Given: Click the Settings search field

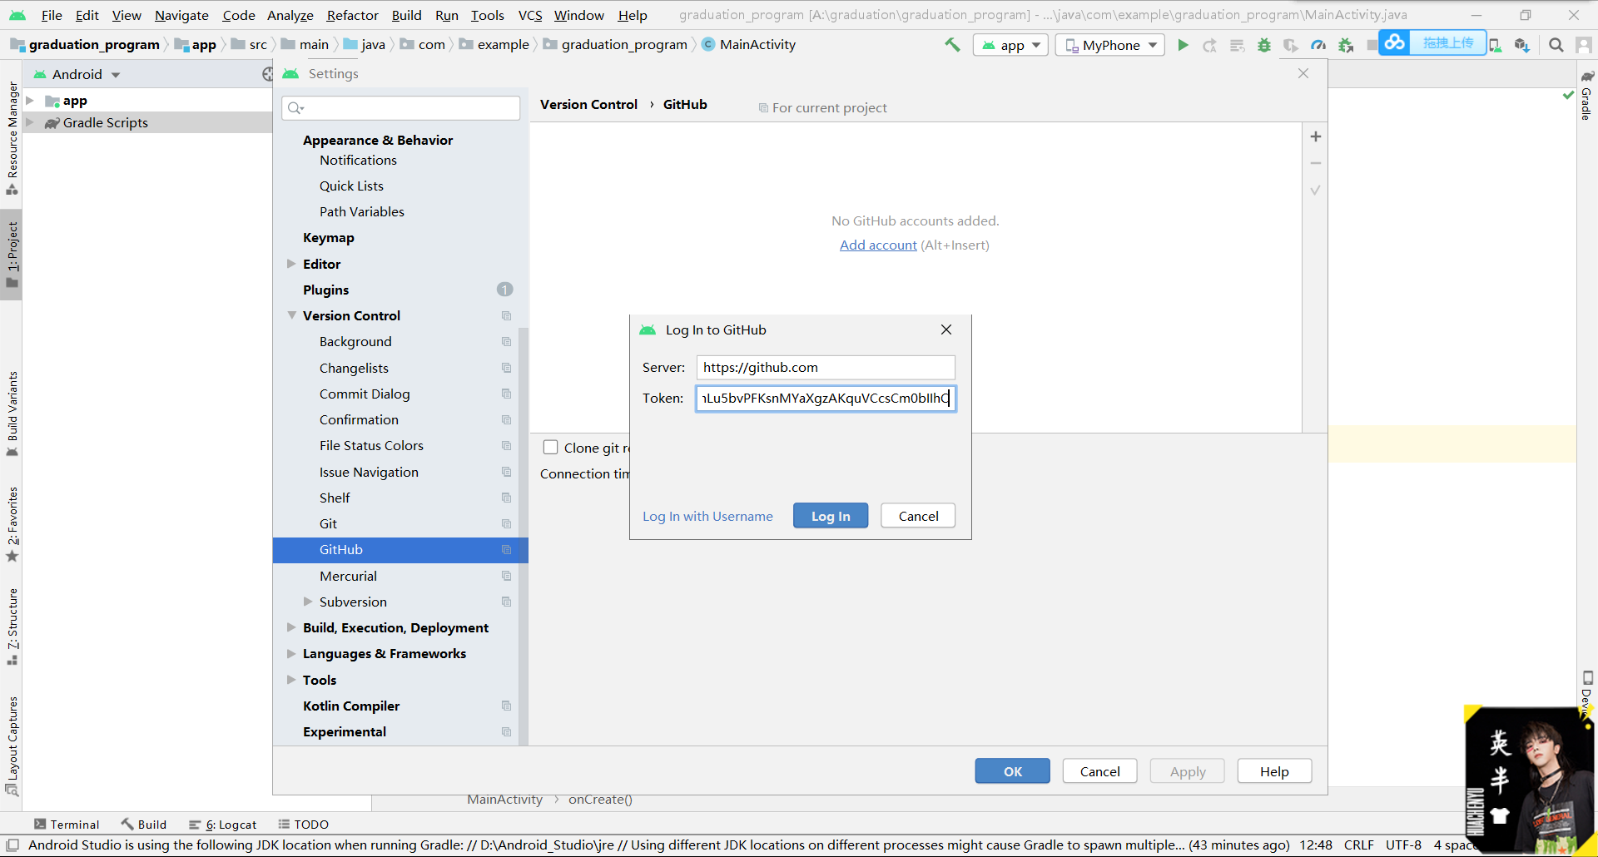Looking at the screenshot, I should (x=401, y=108).
